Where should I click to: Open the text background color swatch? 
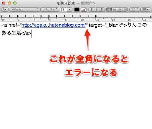tap(84, 10)
